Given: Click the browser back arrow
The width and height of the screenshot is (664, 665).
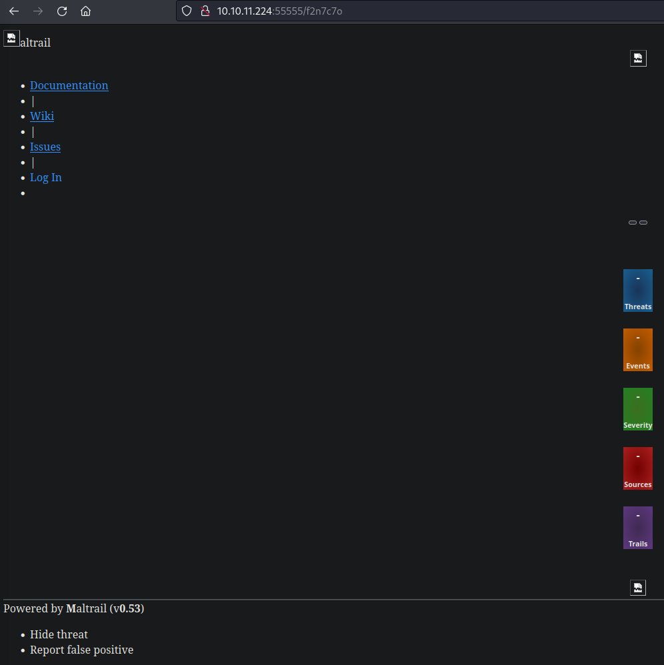Looking at the screenshot, I should coord(14,11).
